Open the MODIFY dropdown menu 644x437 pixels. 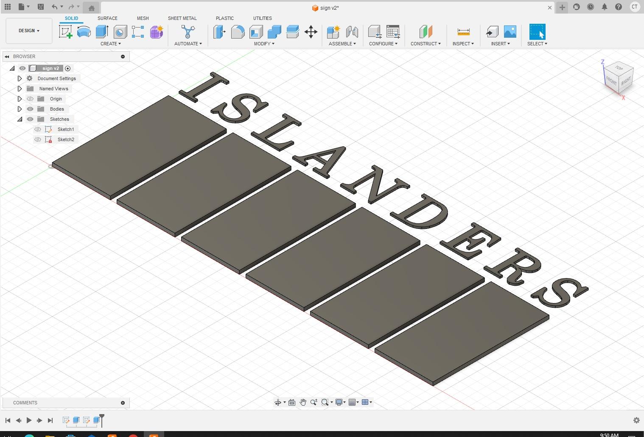click(x=264, y=44)
